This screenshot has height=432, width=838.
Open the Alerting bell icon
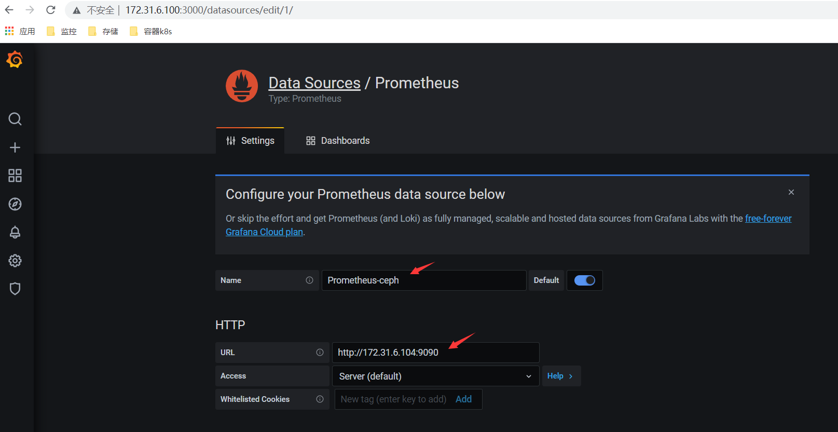(15, 232)
